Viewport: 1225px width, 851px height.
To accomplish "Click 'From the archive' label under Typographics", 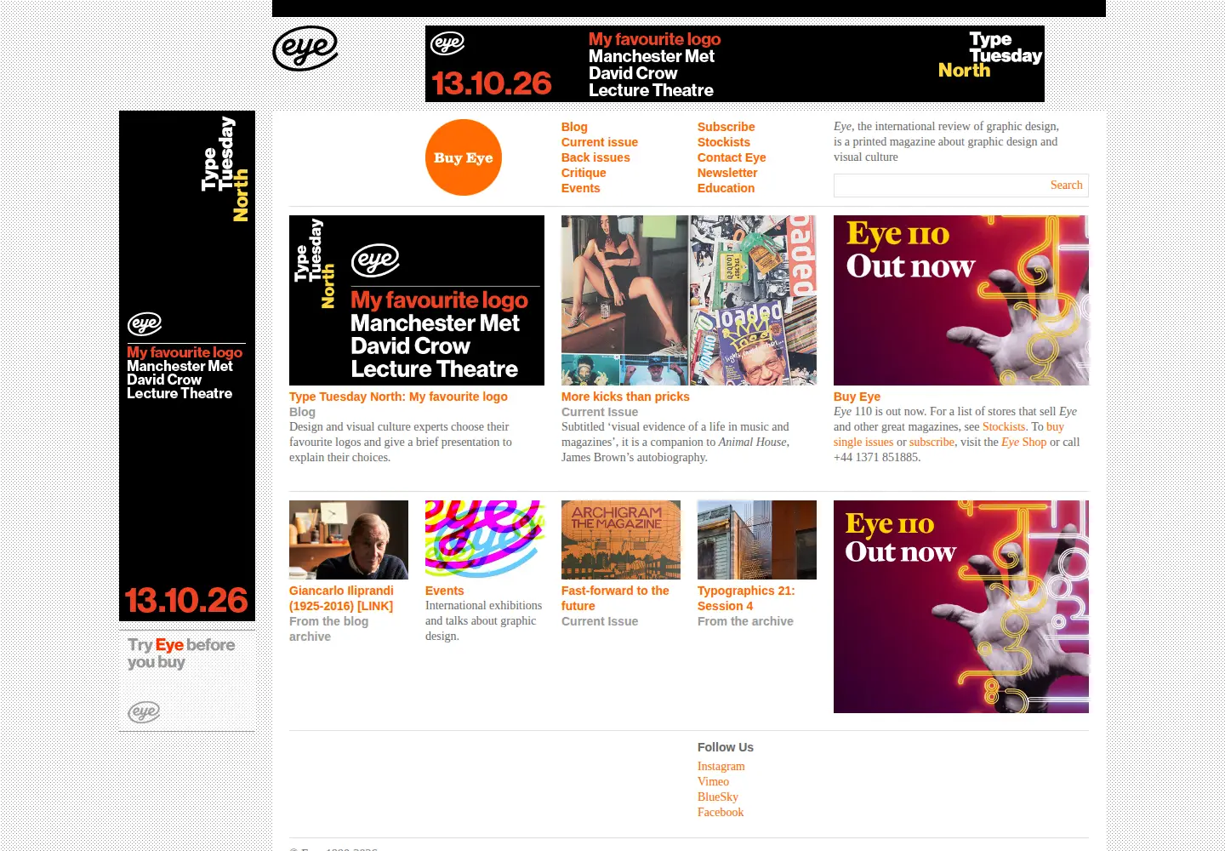I will 745,621.
